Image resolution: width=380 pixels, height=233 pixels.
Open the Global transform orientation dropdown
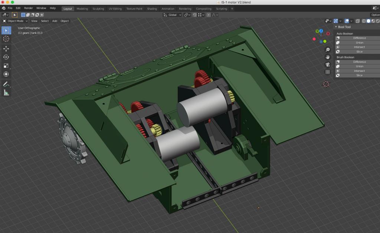[x=173, y=15]
